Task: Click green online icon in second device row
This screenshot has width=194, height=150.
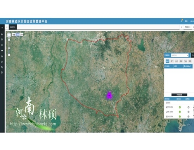Action: coord(180,112)
